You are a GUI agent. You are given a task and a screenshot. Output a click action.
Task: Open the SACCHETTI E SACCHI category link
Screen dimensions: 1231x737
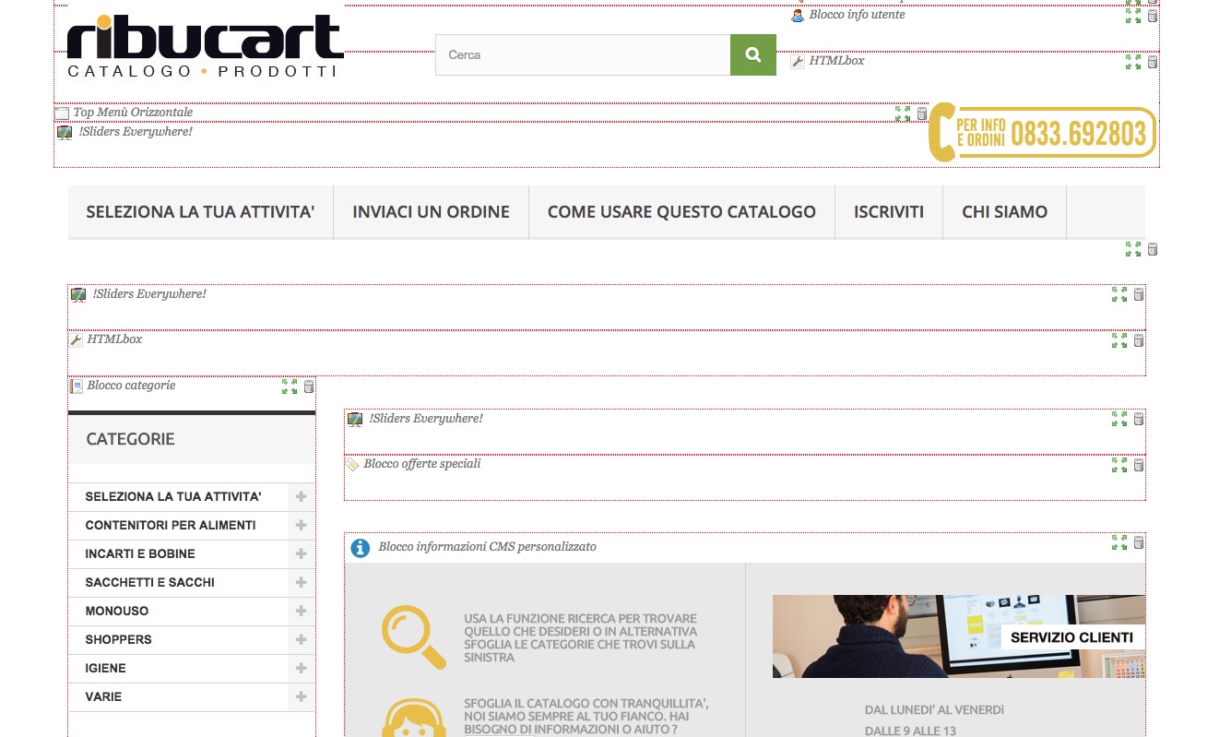click(x=150, y=583)
